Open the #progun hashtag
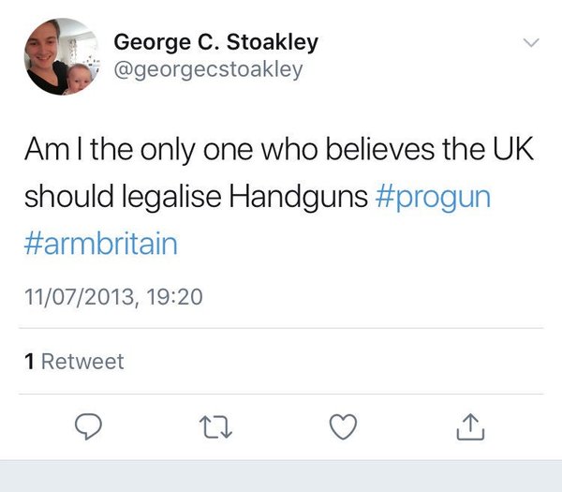The image size is (562, 492). (x=432, y=199)
